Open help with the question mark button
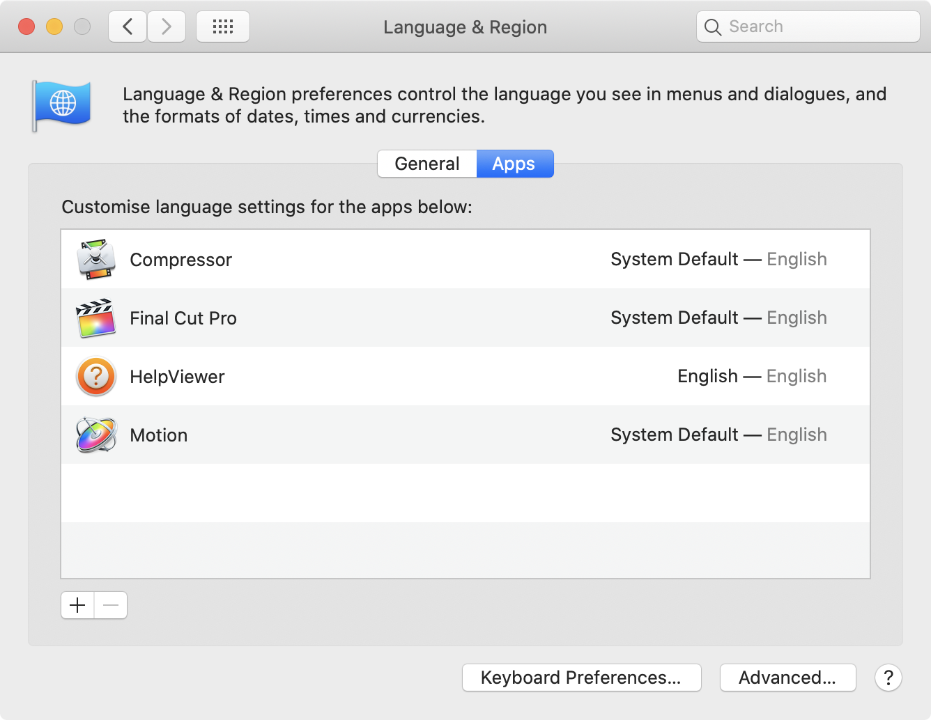Screen dimensions: 931x720 888,678
